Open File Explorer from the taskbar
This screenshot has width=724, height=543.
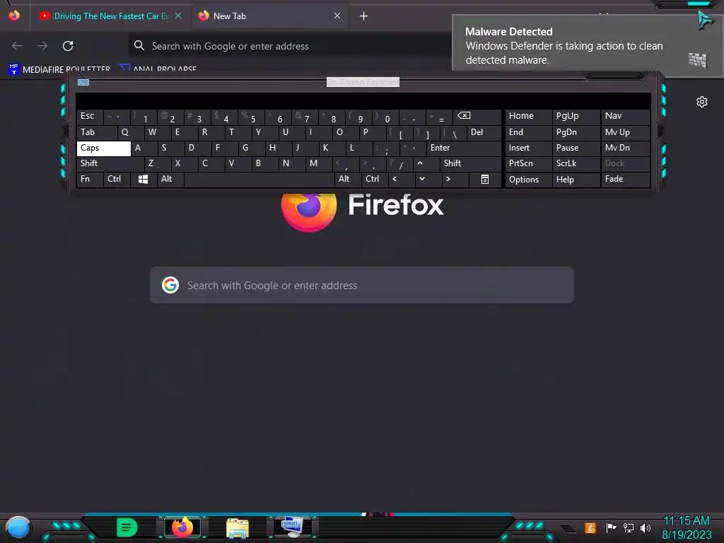[238, 527]
